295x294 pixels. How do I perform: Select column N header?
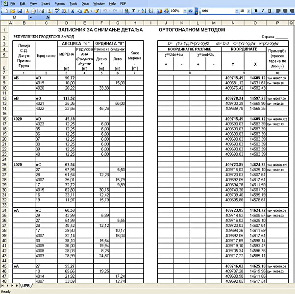click(232, 23)
